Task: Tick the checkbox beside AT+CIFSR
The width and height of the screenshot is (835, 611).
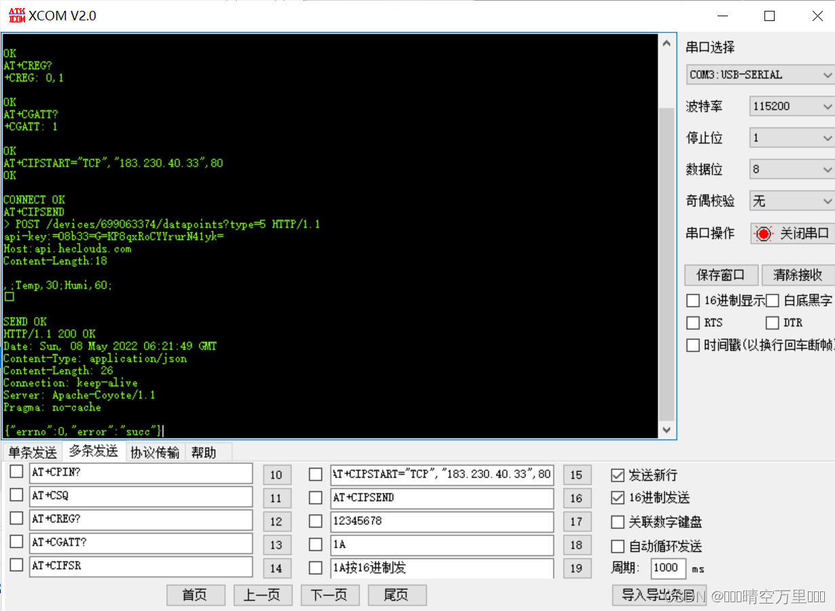Action: (x=16, y=565)
